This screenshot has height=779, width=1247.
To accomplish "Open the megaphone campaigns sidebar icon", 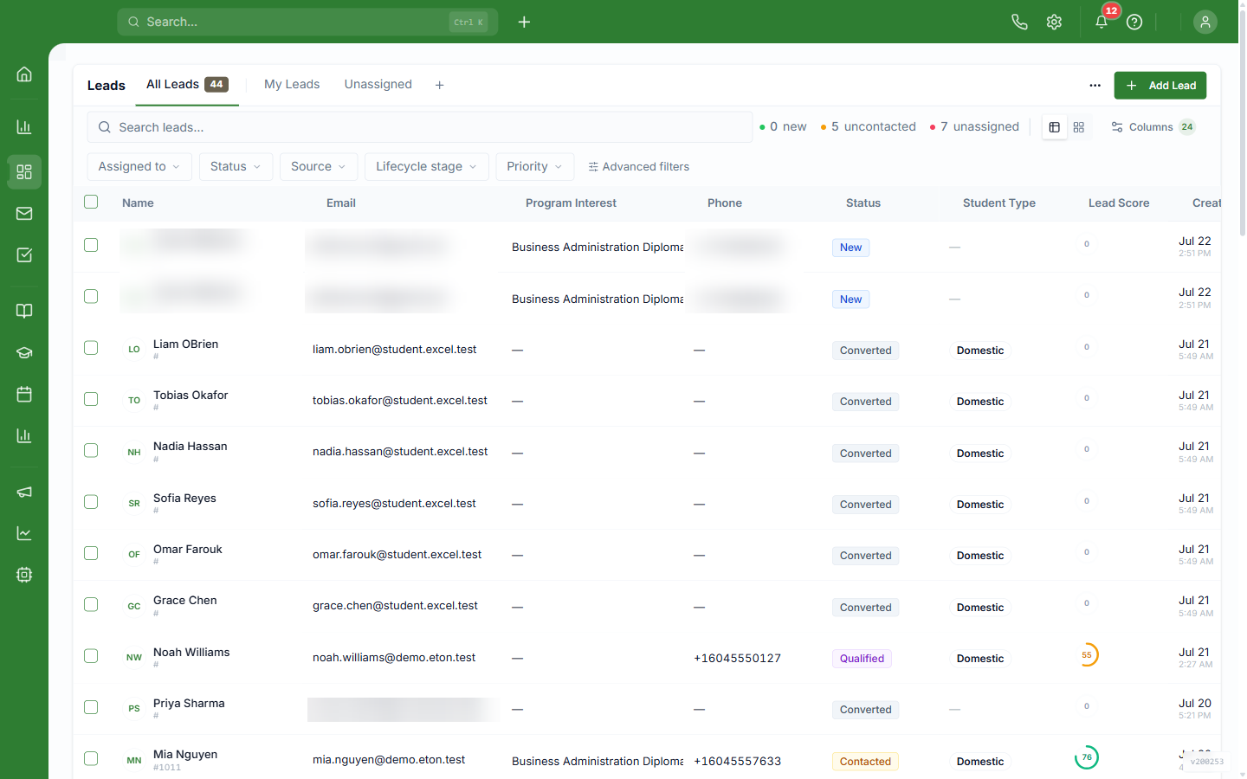I will coord(24,492).
